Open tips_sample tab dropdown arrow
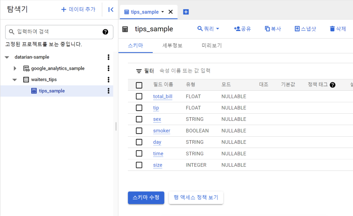Image resolution: width=353 pixels, height=216 pixels. pyautogui.click(x=162, y=12)
